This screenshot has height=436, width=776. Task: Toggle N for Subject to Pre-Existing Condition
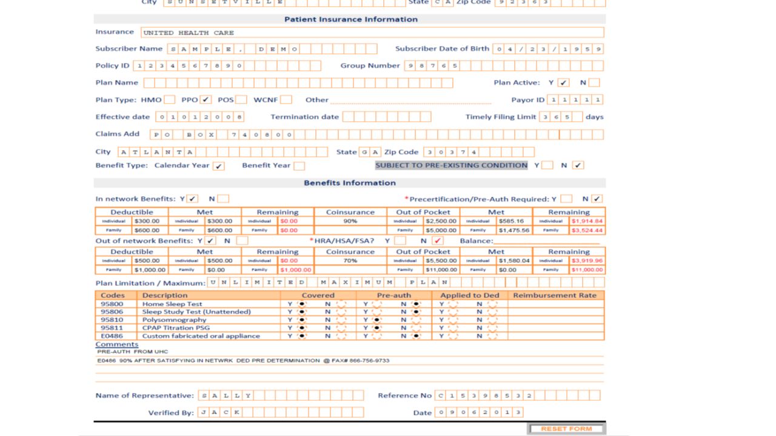578,165
